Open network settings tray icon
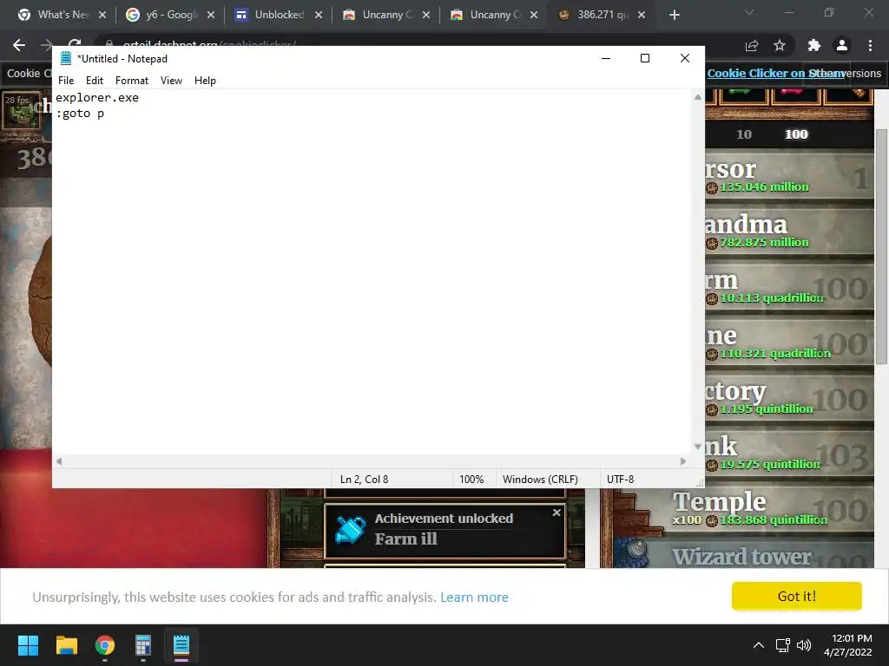Image resolution: width=889 pixels, height=666 pixels. pos(783,645)
